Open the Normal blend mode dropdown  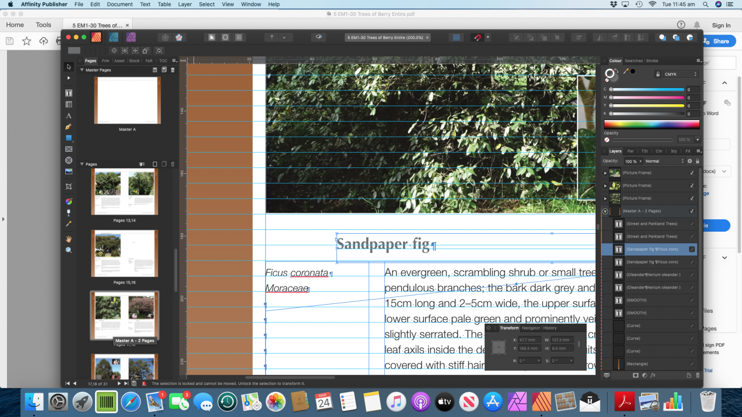664,161
